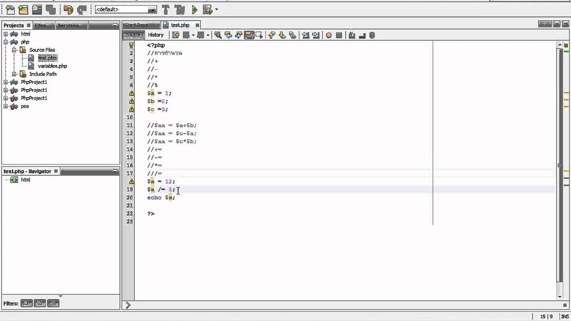This screenshot has width=571, height=321.
Task: Click the vertical scrollbar up arrow
Action: pos(560,45)
